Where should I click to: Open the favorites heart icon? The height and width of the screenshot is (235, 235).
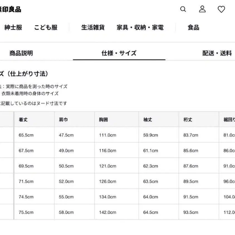pyautogui.click(x=221, y=9)
